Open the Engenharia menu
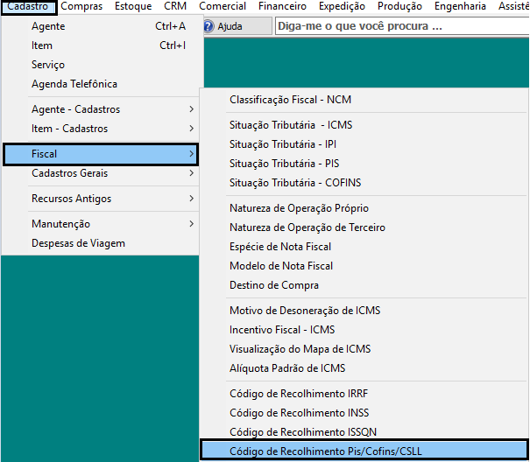The width and height of the screenshot is (530, 462). (x=460, y=6)
